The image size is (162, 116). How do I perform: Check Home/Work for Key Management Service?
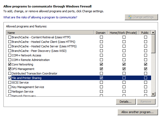(x=124, y=87)
